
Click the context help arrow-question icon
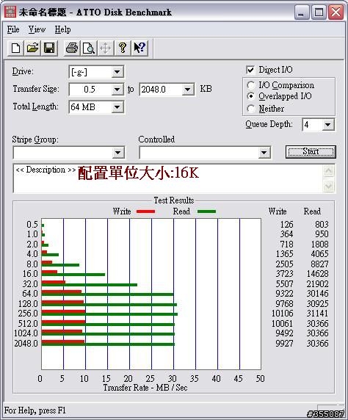(x=139, y=48)
